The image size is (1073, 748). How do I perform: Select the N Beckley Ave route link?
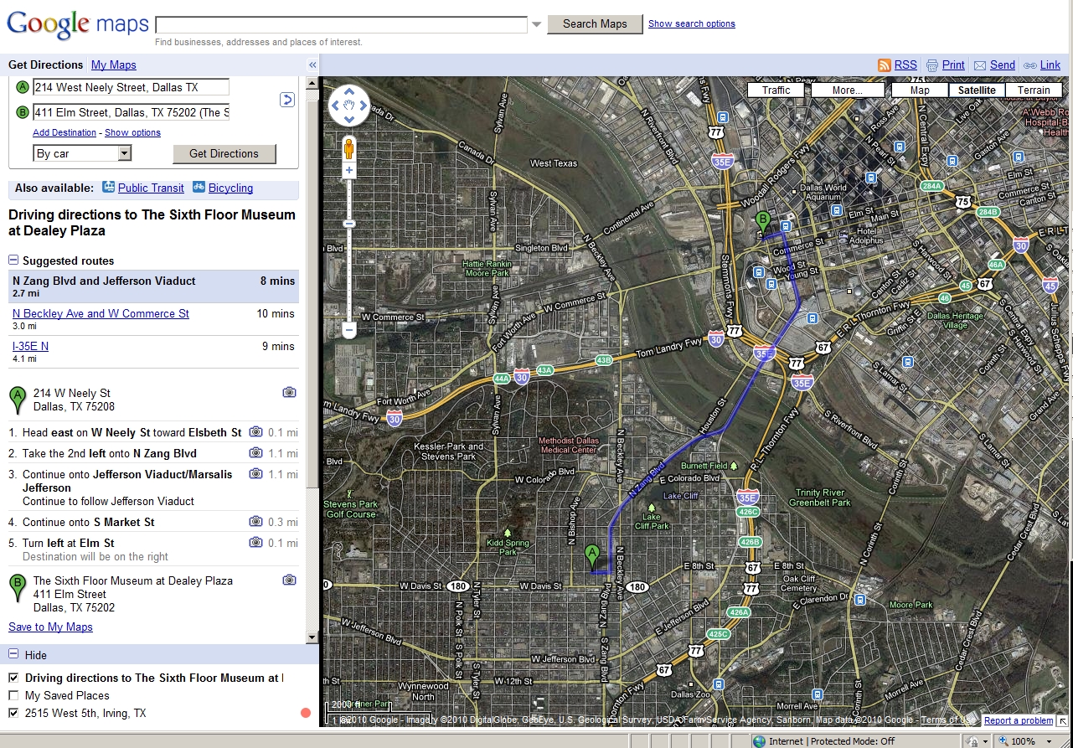(101, 313)
